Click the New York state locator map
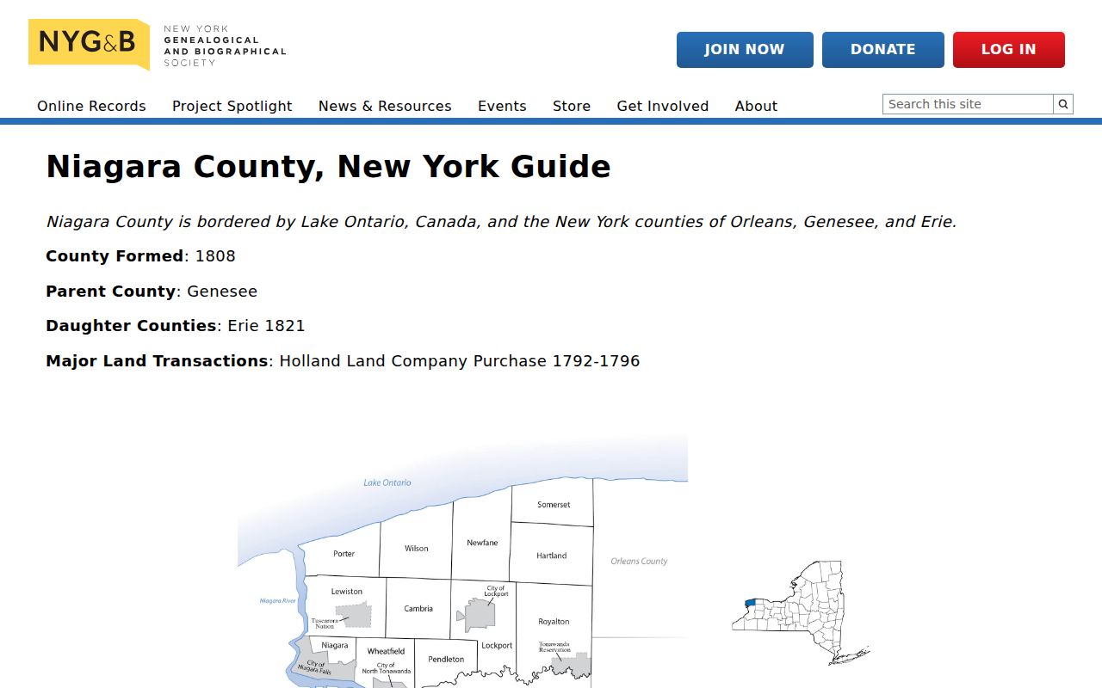The image size is (1102, 688). coord(801,612)
